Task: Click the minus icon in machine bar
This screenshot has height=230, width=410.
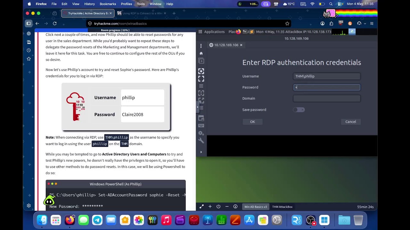Action: click(x=227, y=207)
